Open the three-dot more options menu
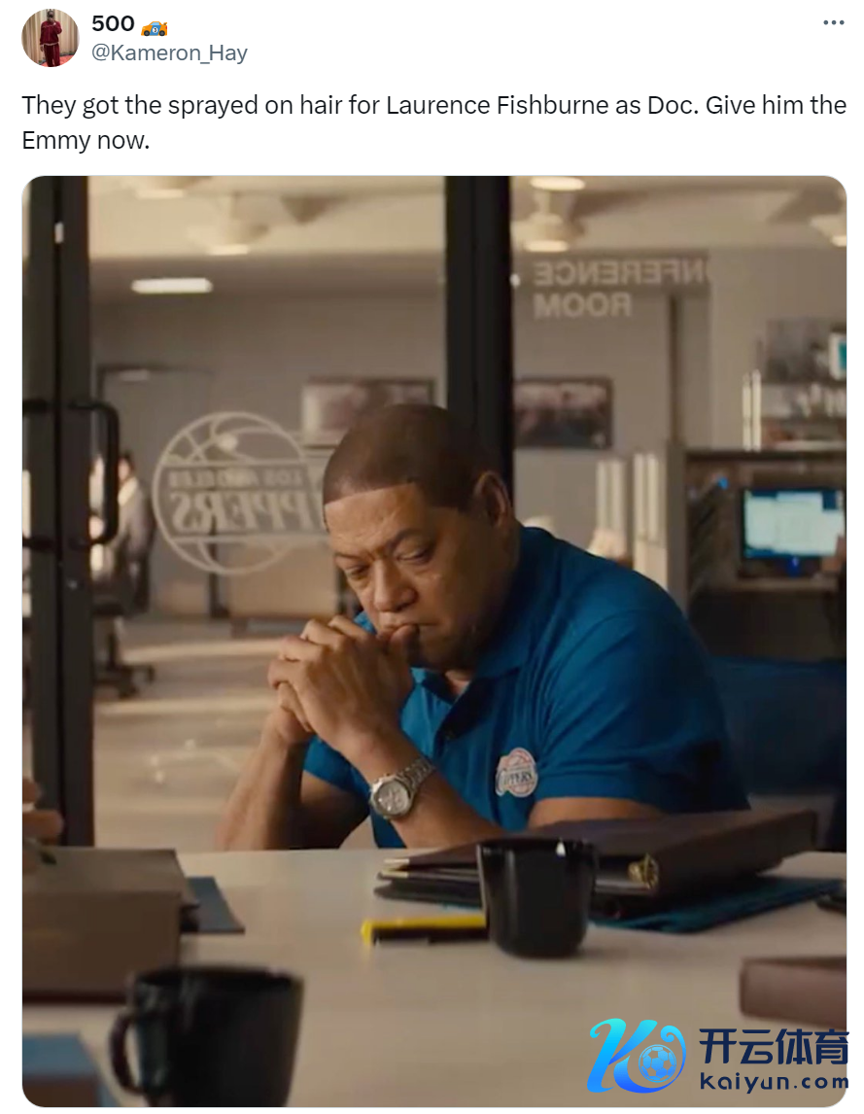The image size is (864, 1114). (x=834, y=22)
